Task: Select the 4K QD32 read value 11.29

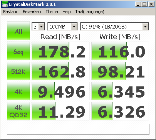Action: click(x=60, y=111)
